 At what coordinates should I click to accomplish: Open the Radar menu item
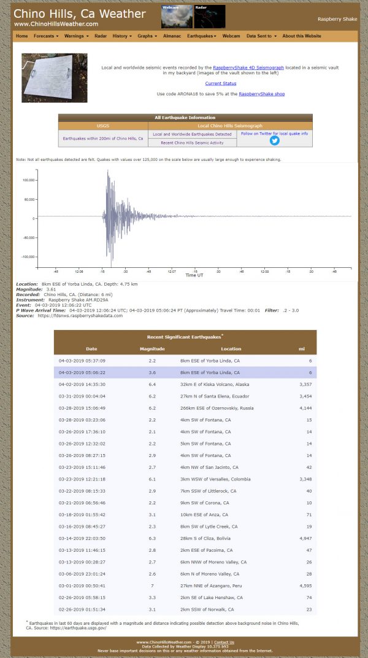click(101, 36)
